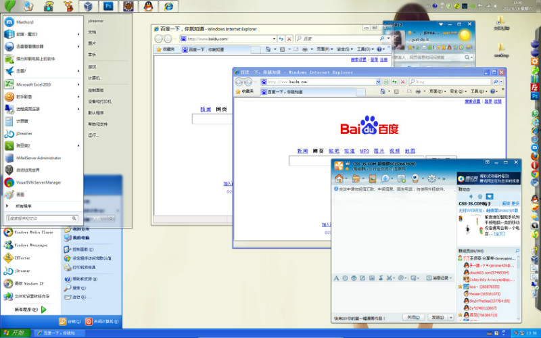This screenshot has width=541, height=338.
Task: Open 搜索 magnifier entry in XP menu
Action: tap(75, 288)
